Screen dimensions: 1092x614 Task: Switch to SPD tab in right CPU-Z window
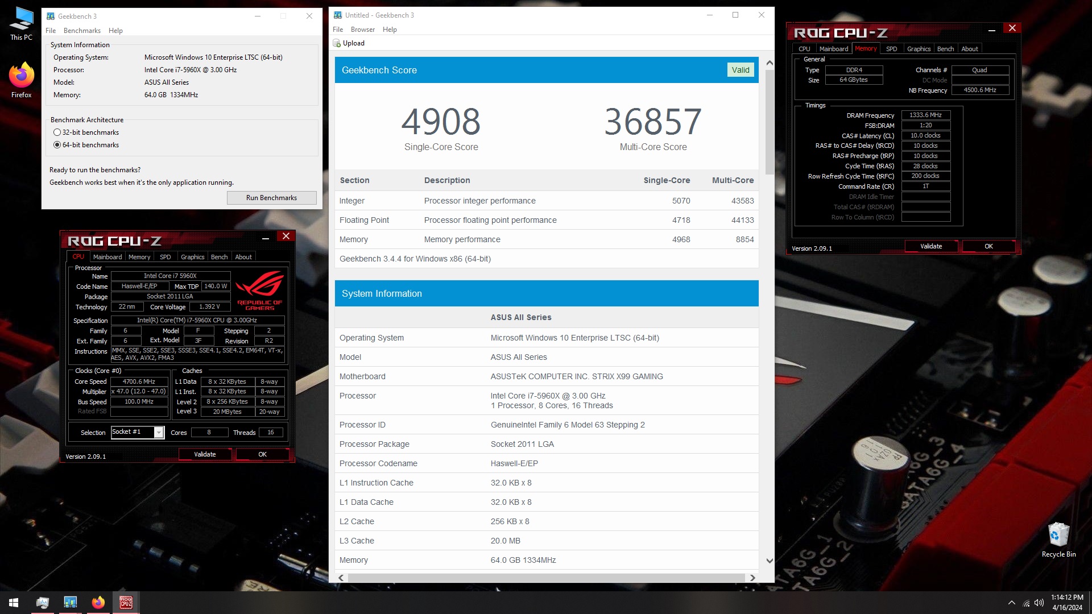892,49
